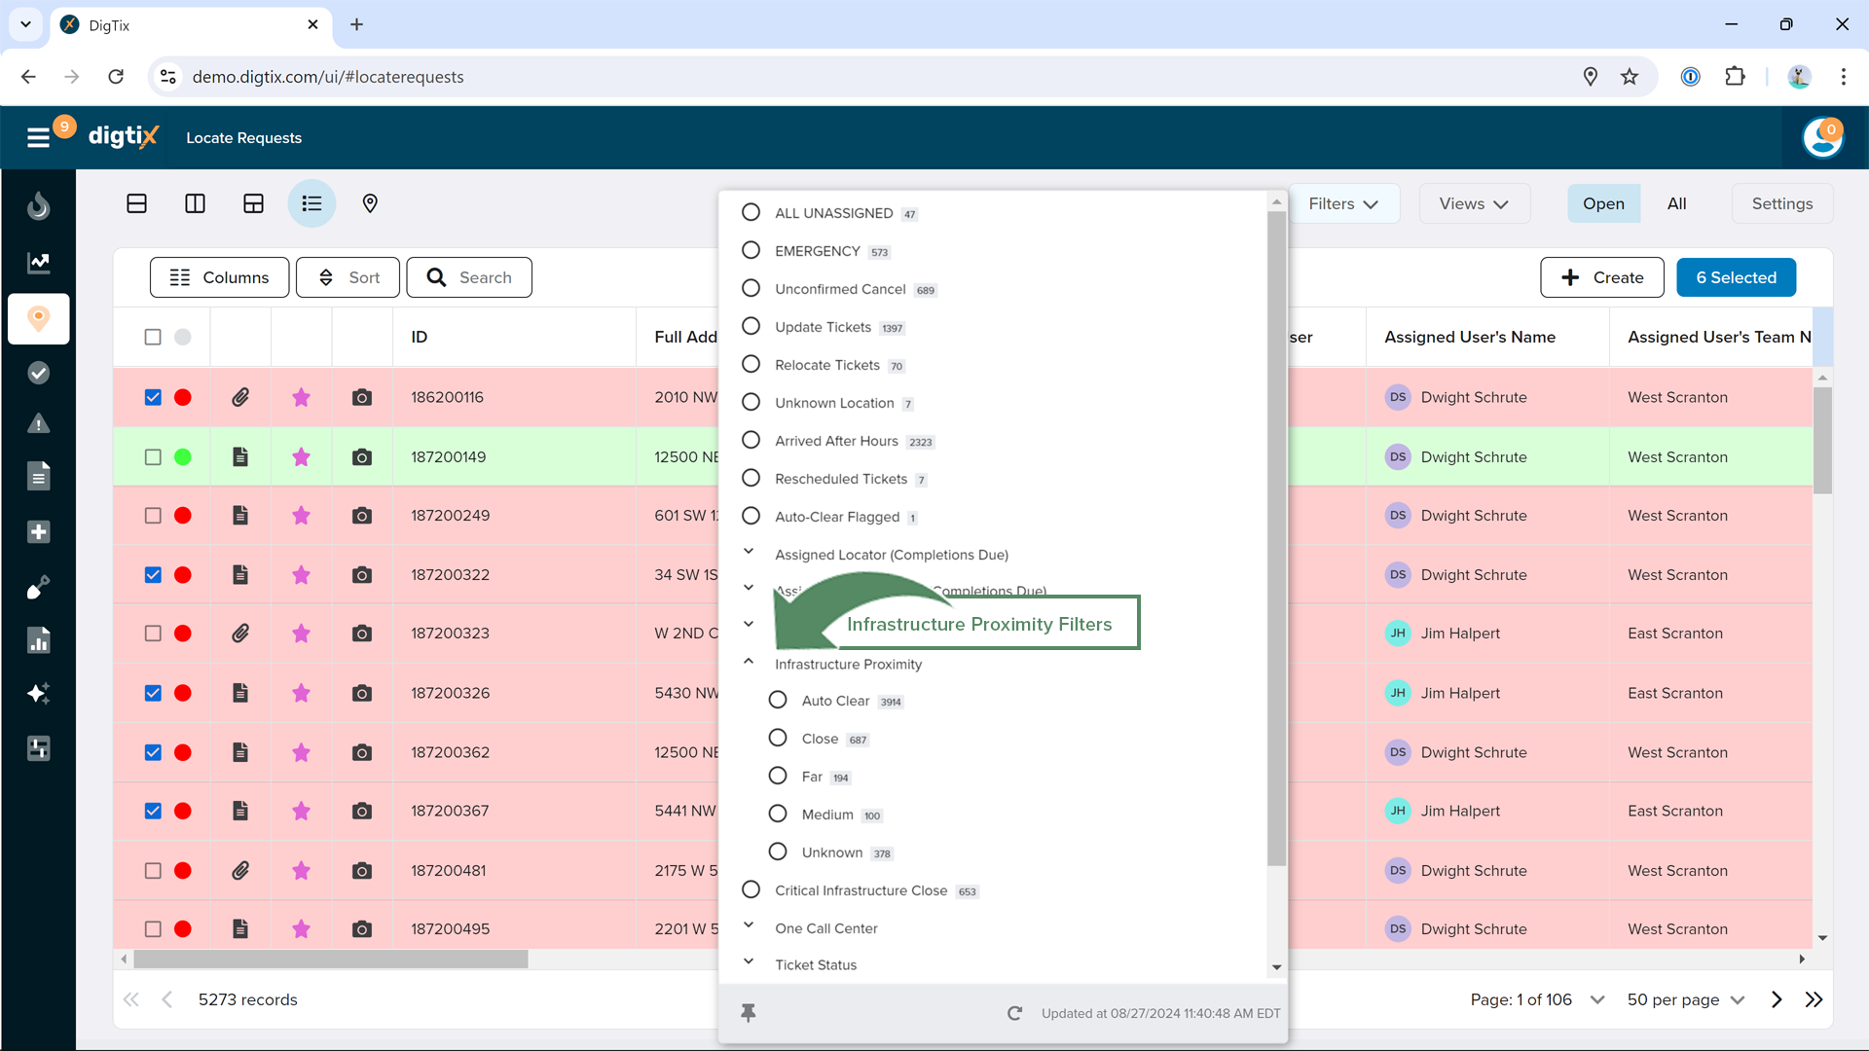Click the Create button
1869x1051 pixels.
click(x=1601, y=277)
